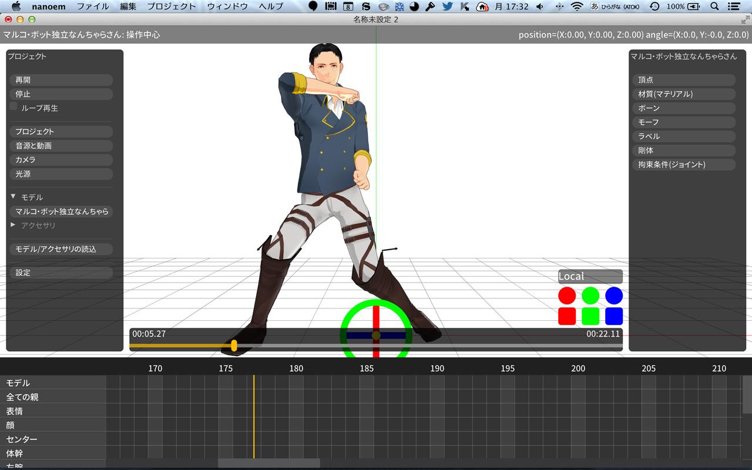Click the 停止 stop button
Screen dimensions: 752x470
(x=61, y=93)
